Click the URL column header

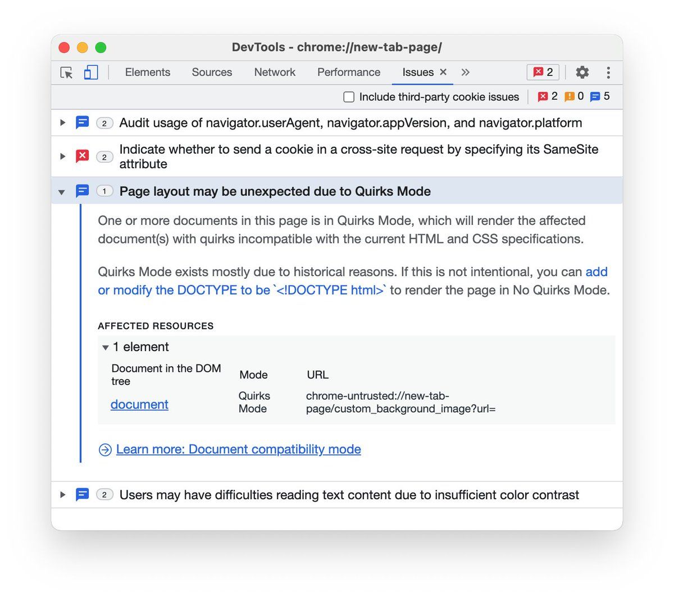pos(318,375)
